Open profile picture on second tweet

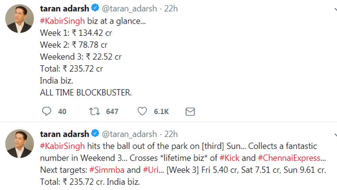pyautogui.click(x=19, y=143)
